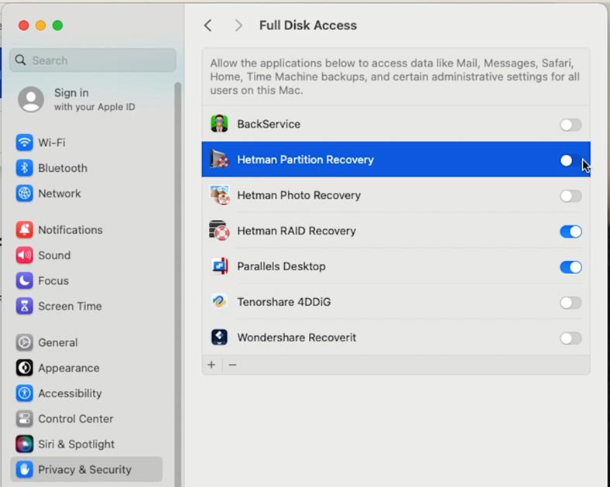Viewport: 610px width, 487px height.
Task: Enable the Tenorshare 4DDiG toggle
Action: (571, 303)
